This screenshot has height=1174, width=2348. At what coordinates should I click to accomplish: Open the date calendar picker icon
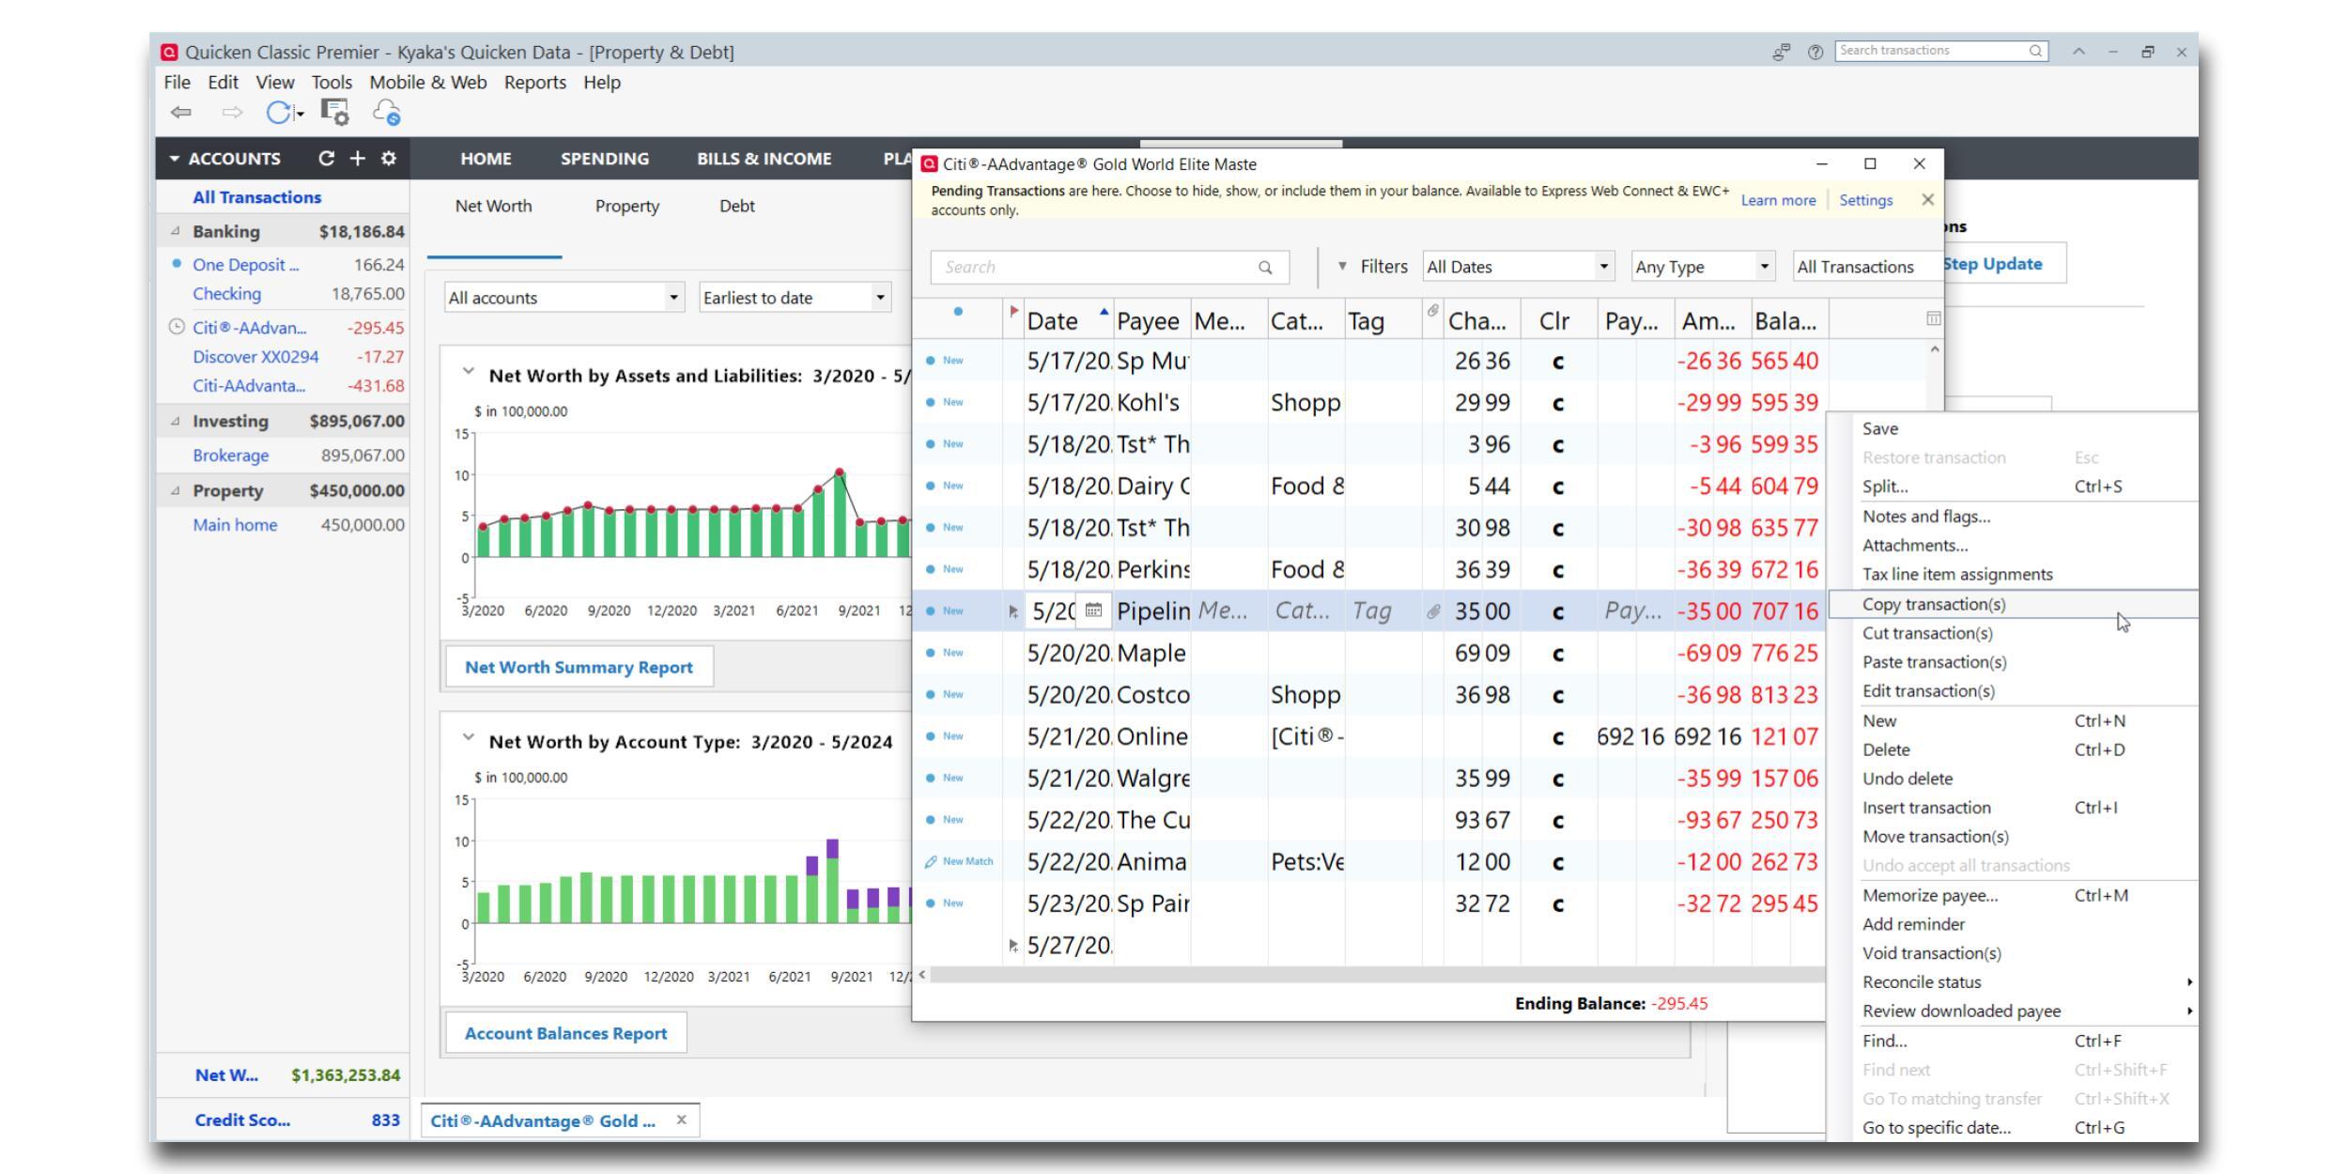[x=1093, y=611]
